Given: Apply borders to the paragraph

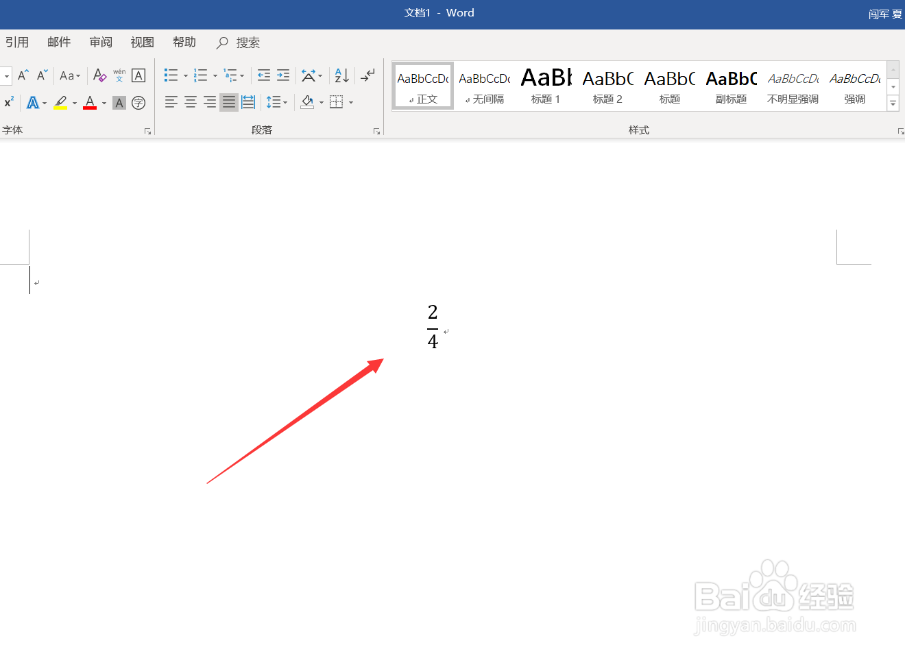Looking at the screenshot, I should (x=336, y=102).
